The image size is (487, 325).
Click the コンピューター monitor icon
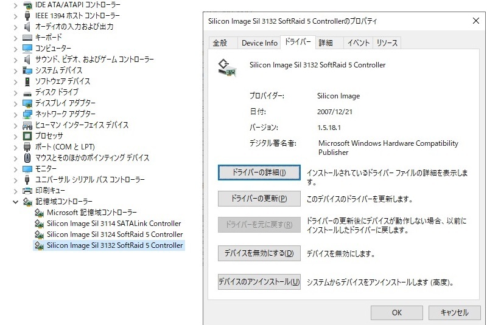point(27,49)
